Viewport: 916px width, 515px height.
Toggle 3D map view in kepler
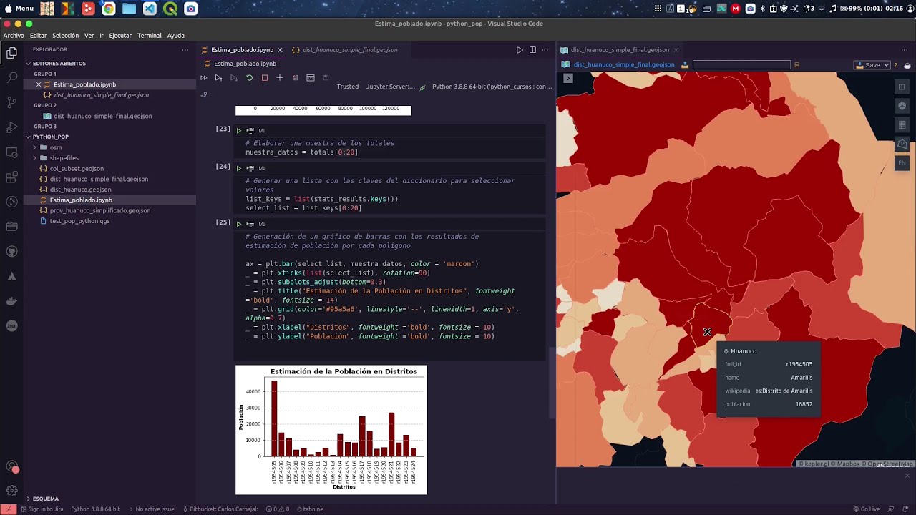click(902, 106)
